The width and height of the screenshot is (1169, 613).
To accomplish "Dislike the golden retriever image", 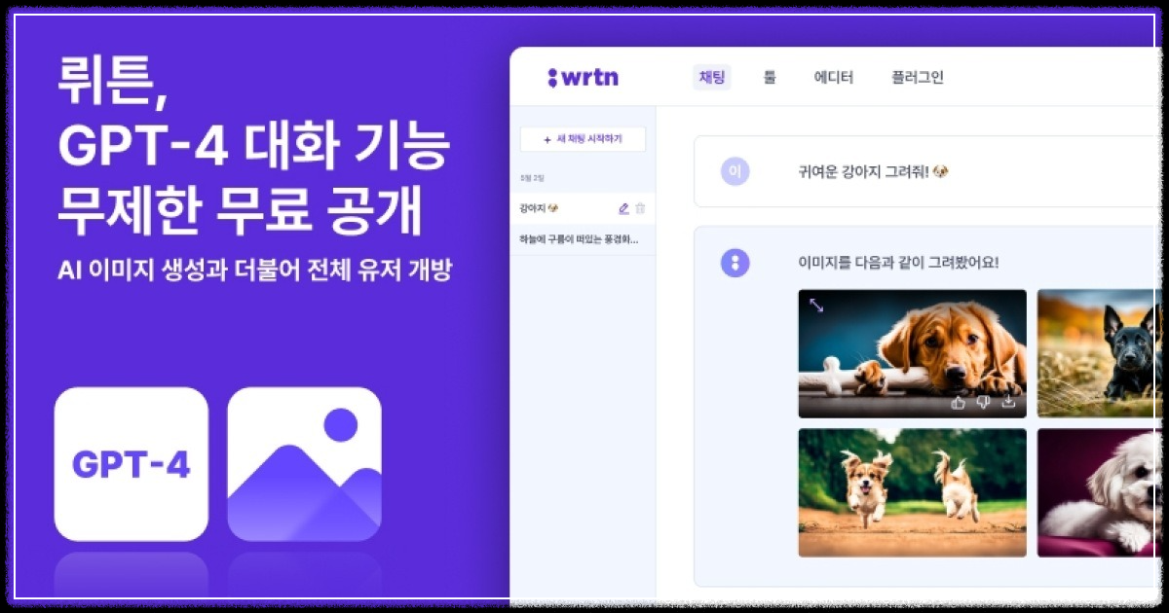I will 983,402.
